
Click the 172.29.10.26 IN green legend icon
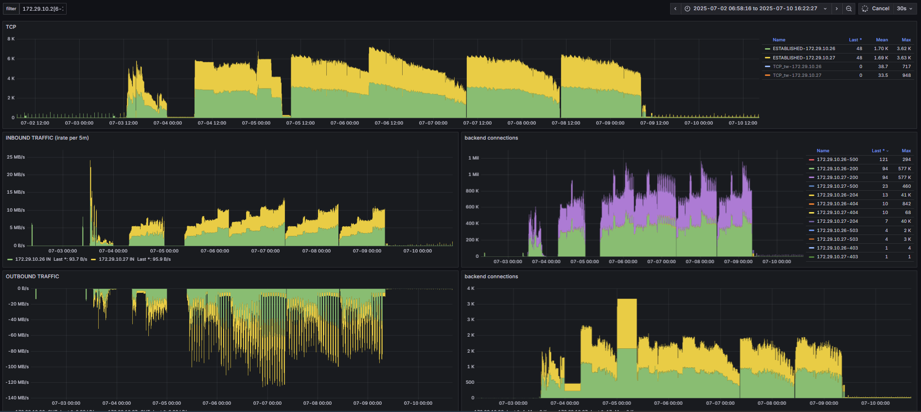[x=10, y=259]
